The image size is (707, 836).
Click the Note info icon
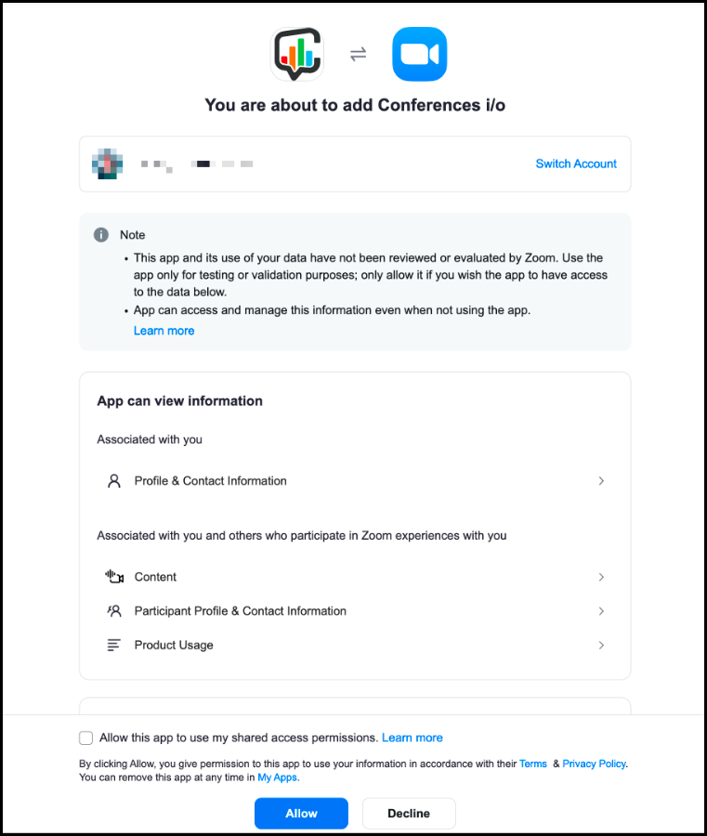click(x=100, y=235)
